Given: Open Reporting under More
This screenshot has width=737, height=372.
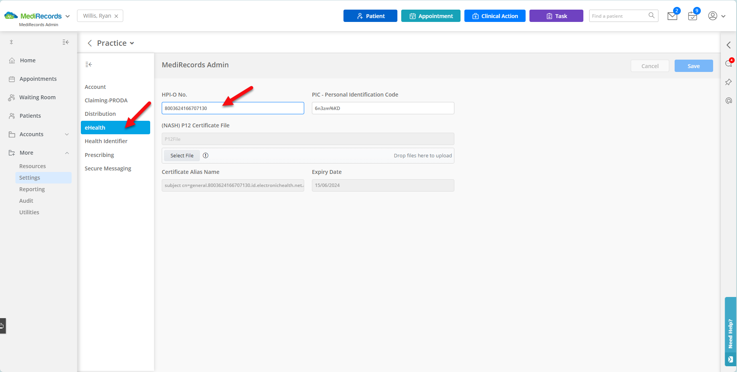Looking at the screenshot, I should coord(32,189).
